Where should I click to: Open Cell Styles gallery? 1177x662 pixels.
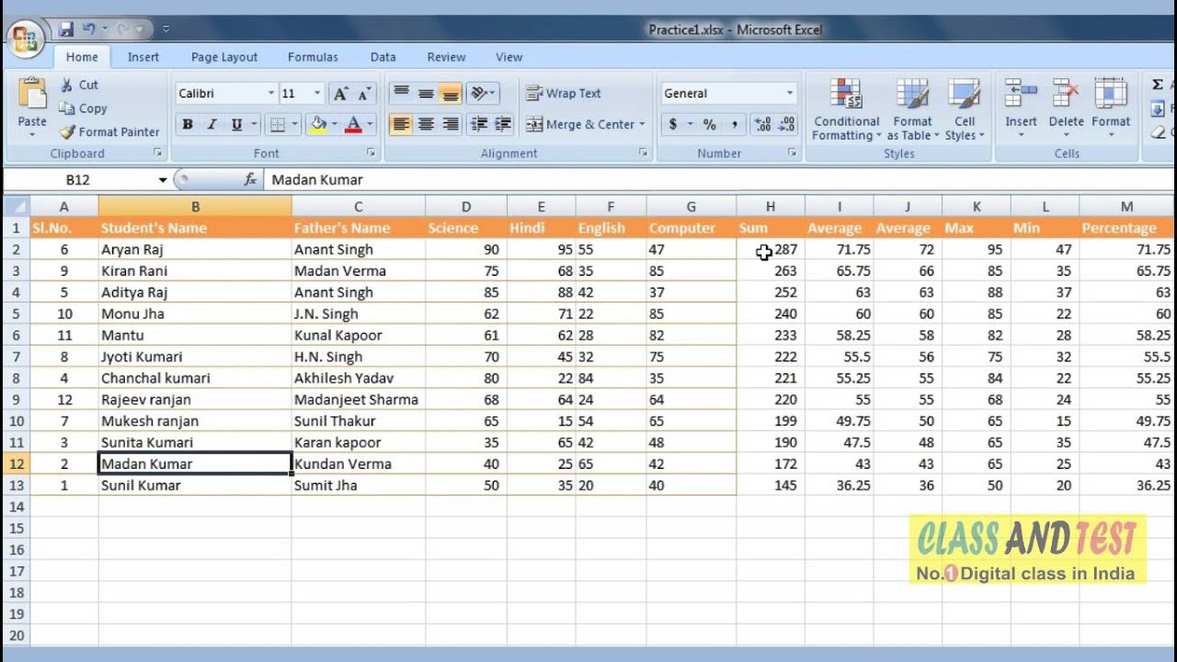(x=965, y=109)
